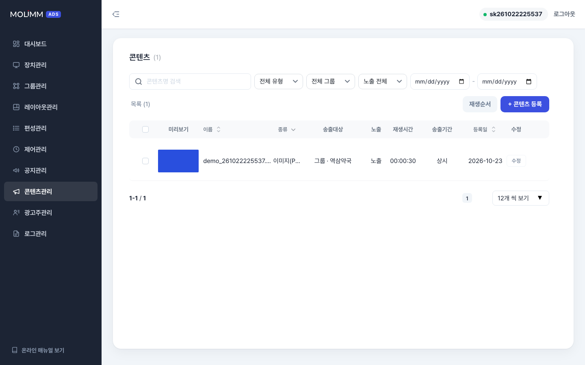The width and height of the screenshot is (585, 365).
Task: Click the sk261022225537 account badge
Action: pos(513,14)
